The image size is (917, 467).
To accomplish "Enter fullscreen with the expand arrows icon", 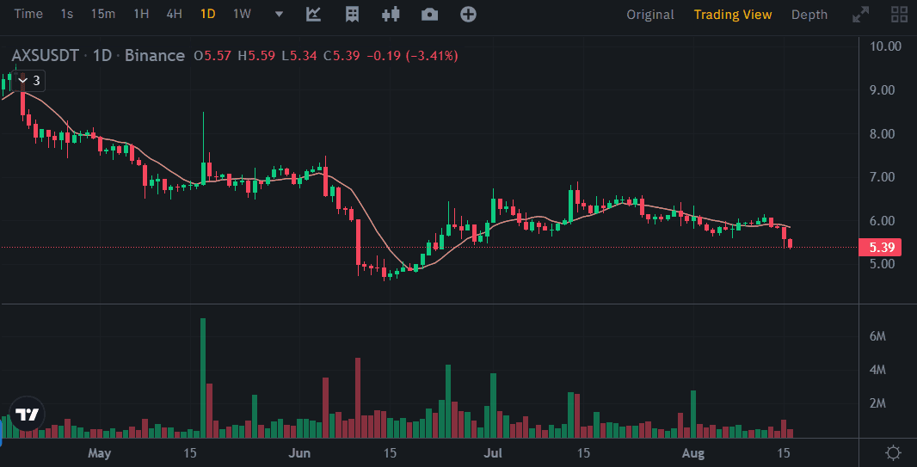I will tap(860, 14).
